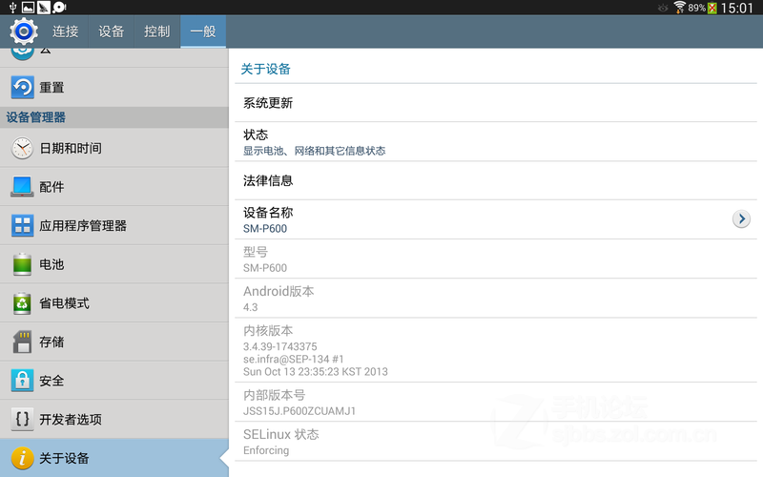Tap the 关于设备 section header
The image size is (763, 477).
pos(266,69)
